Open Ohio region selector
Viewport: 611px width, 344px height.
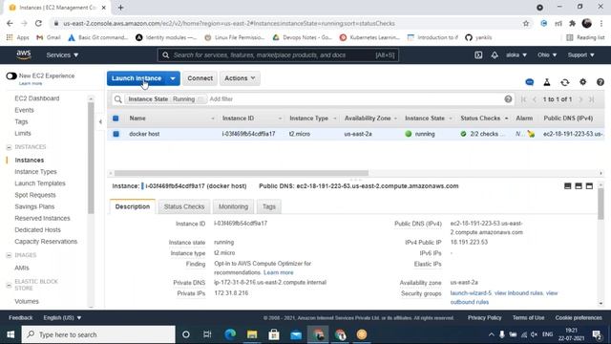(x=547, y=55)
